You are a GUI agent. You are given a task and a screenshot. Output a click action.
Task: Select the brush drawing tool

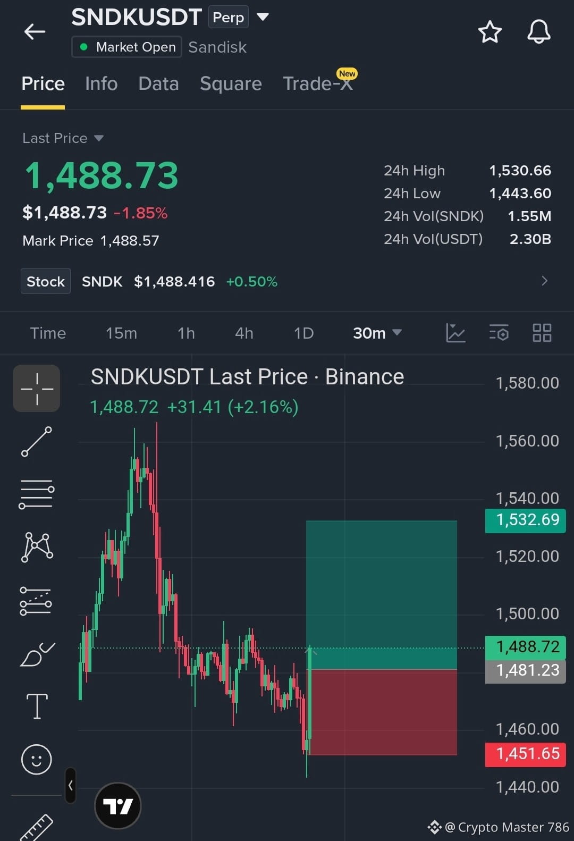pyautogui.click(x=37, y=654)
